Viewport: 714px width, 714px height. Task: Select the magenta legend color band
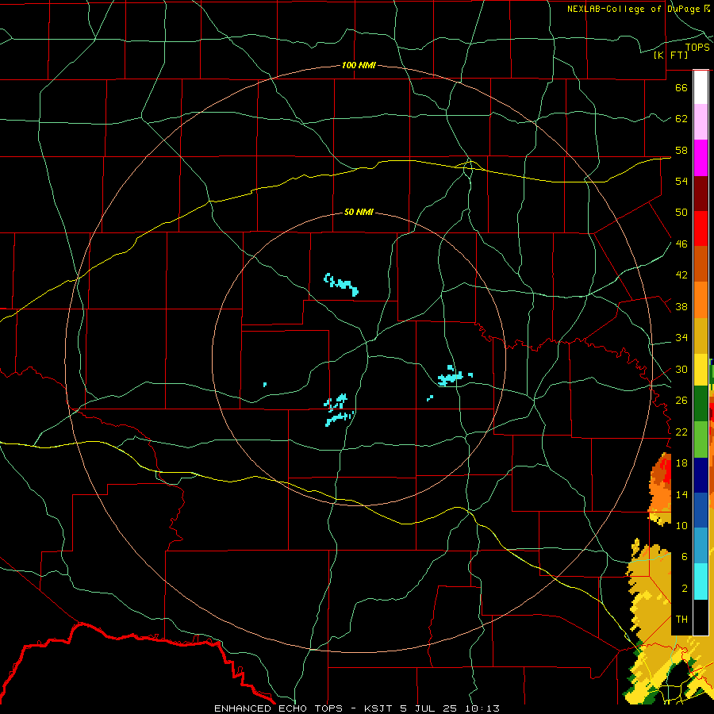pos(701,158)
